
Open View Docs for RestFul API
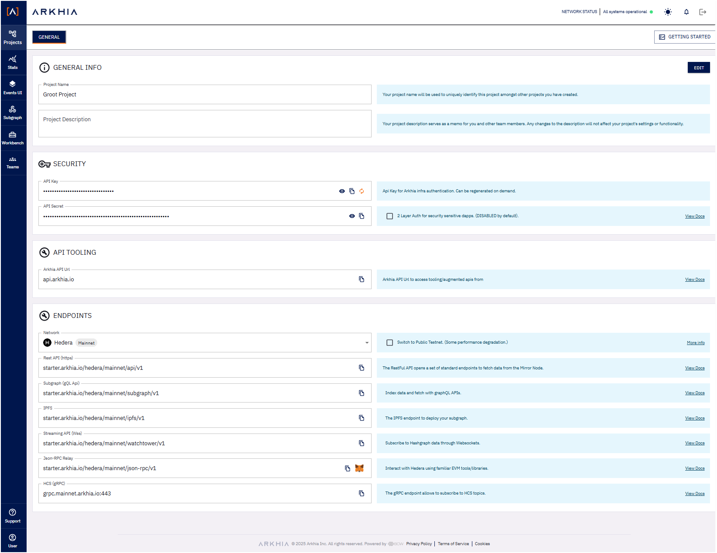tap(695, 368)
